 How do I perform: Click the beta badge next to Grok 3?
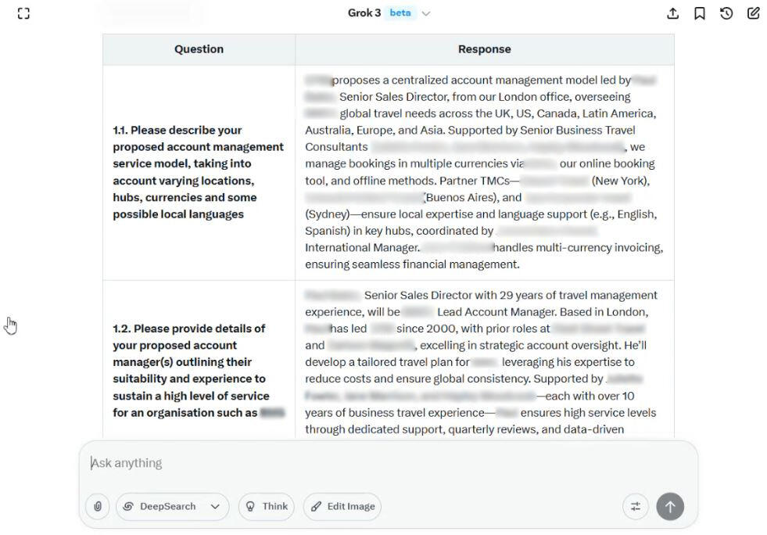pyautogui.click(x=400, y=13)
